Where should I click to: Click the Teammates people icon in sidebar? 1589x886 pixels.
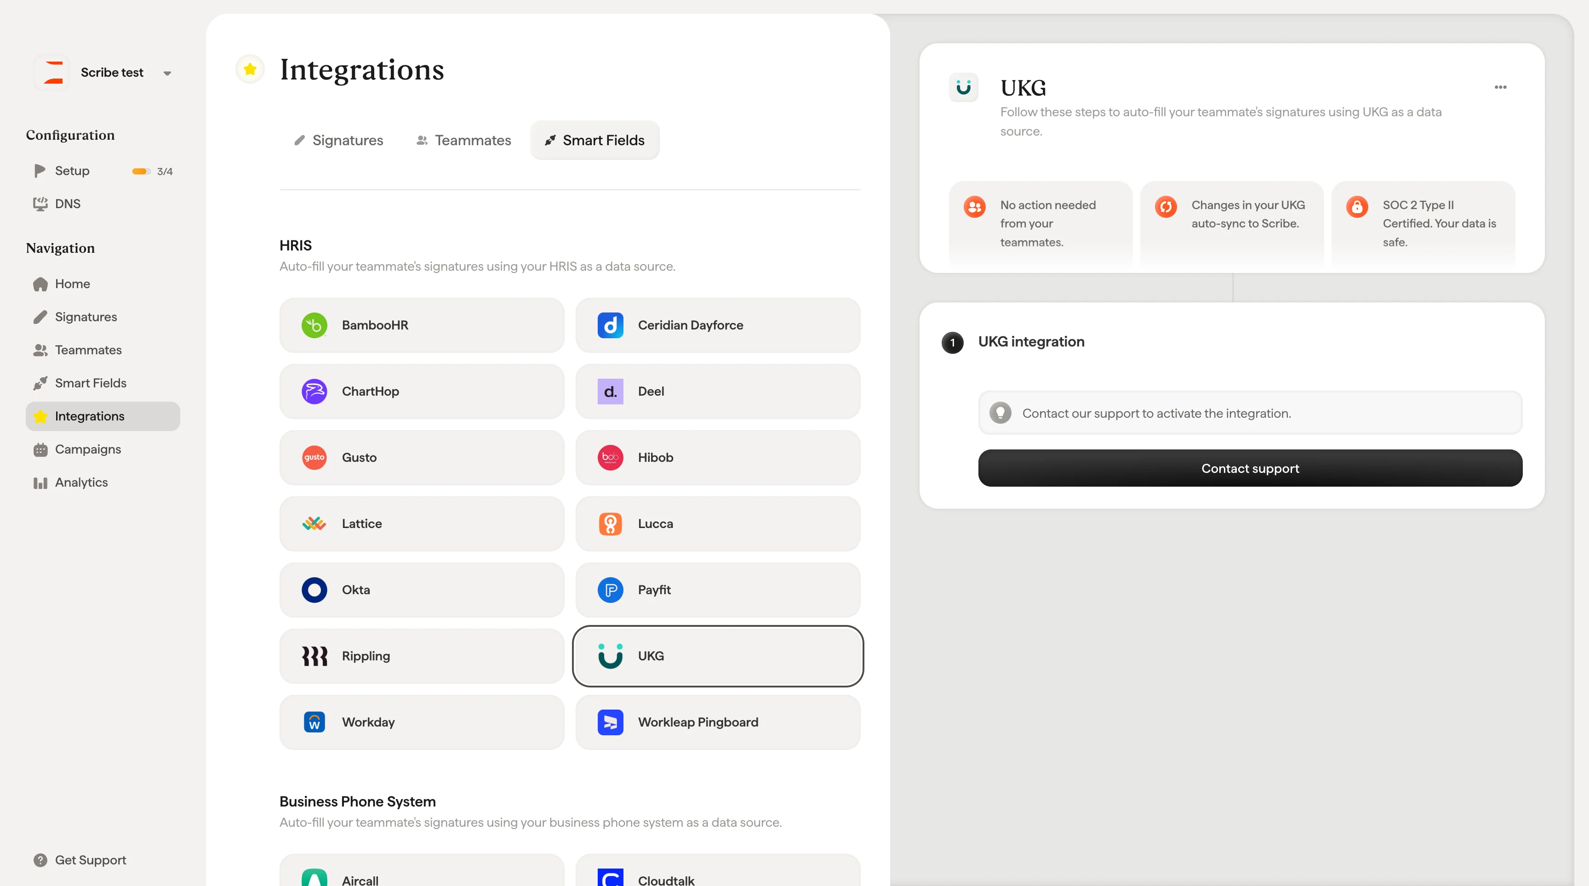click(x=40, y=350)
